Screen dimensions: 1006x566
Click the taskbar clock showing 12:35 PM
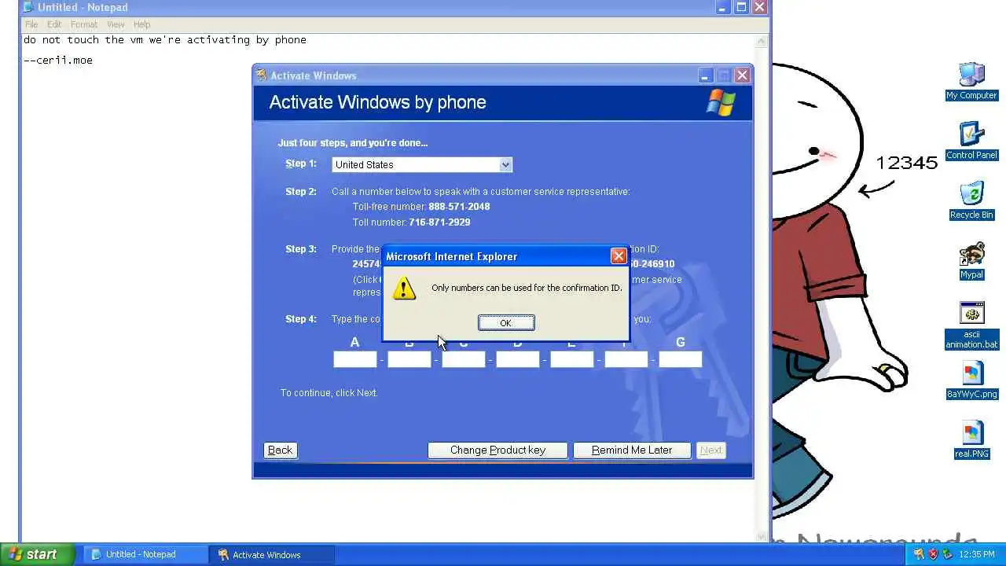977,554
